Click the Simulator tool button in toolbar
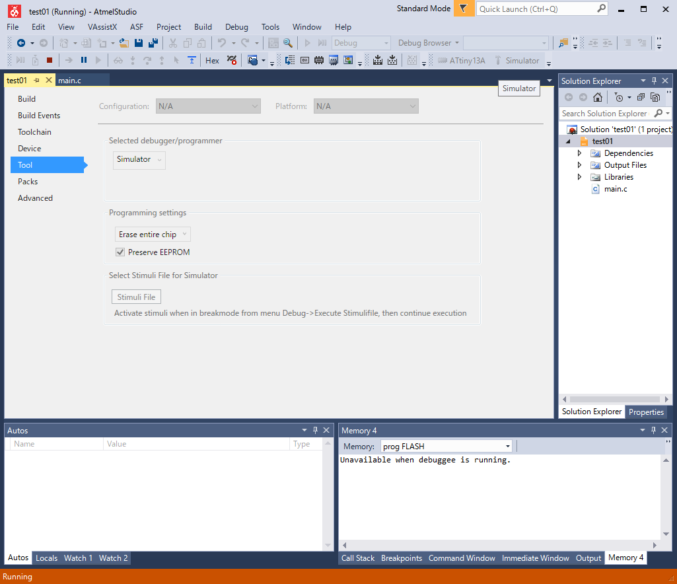Image resolution: width=677 pixels, height=584 pixels. (x=517, y=61)
